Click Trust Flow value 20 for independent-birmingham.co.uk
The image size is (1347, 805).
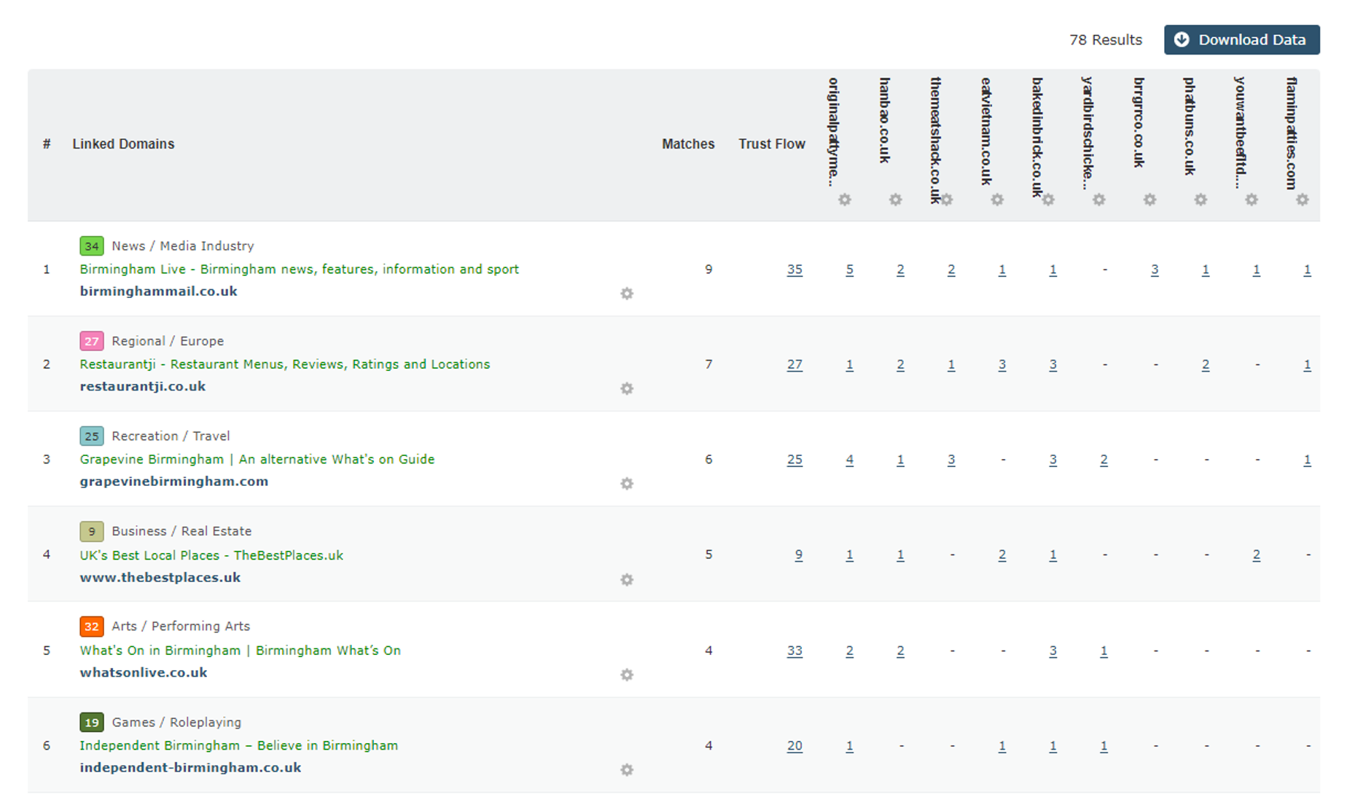794,745
